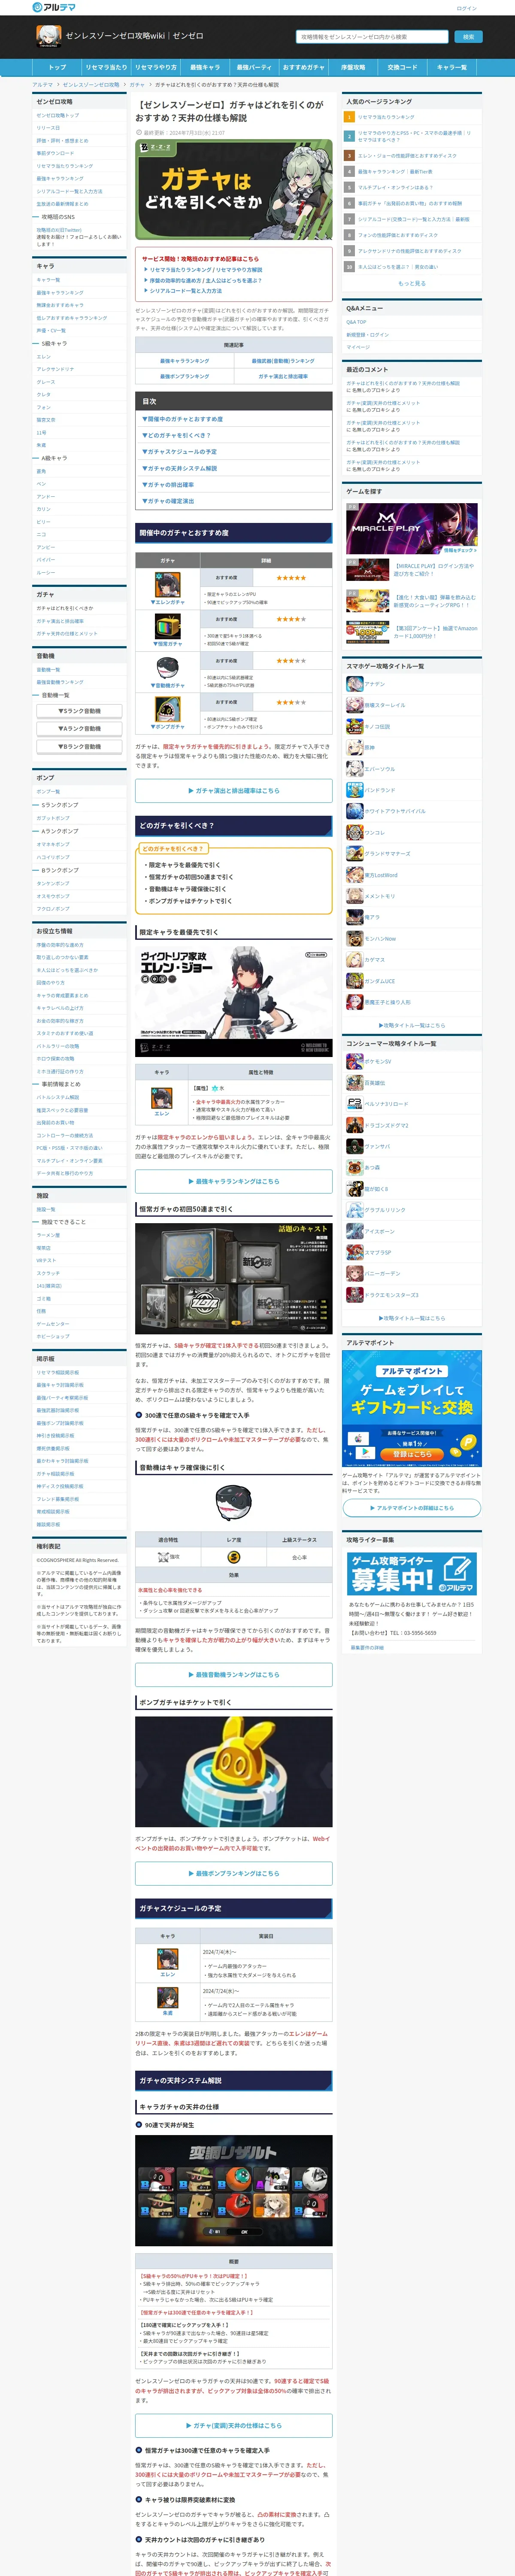
Task: Click もっと見る under popular page ranking
Action: click(x=411, y=283)
